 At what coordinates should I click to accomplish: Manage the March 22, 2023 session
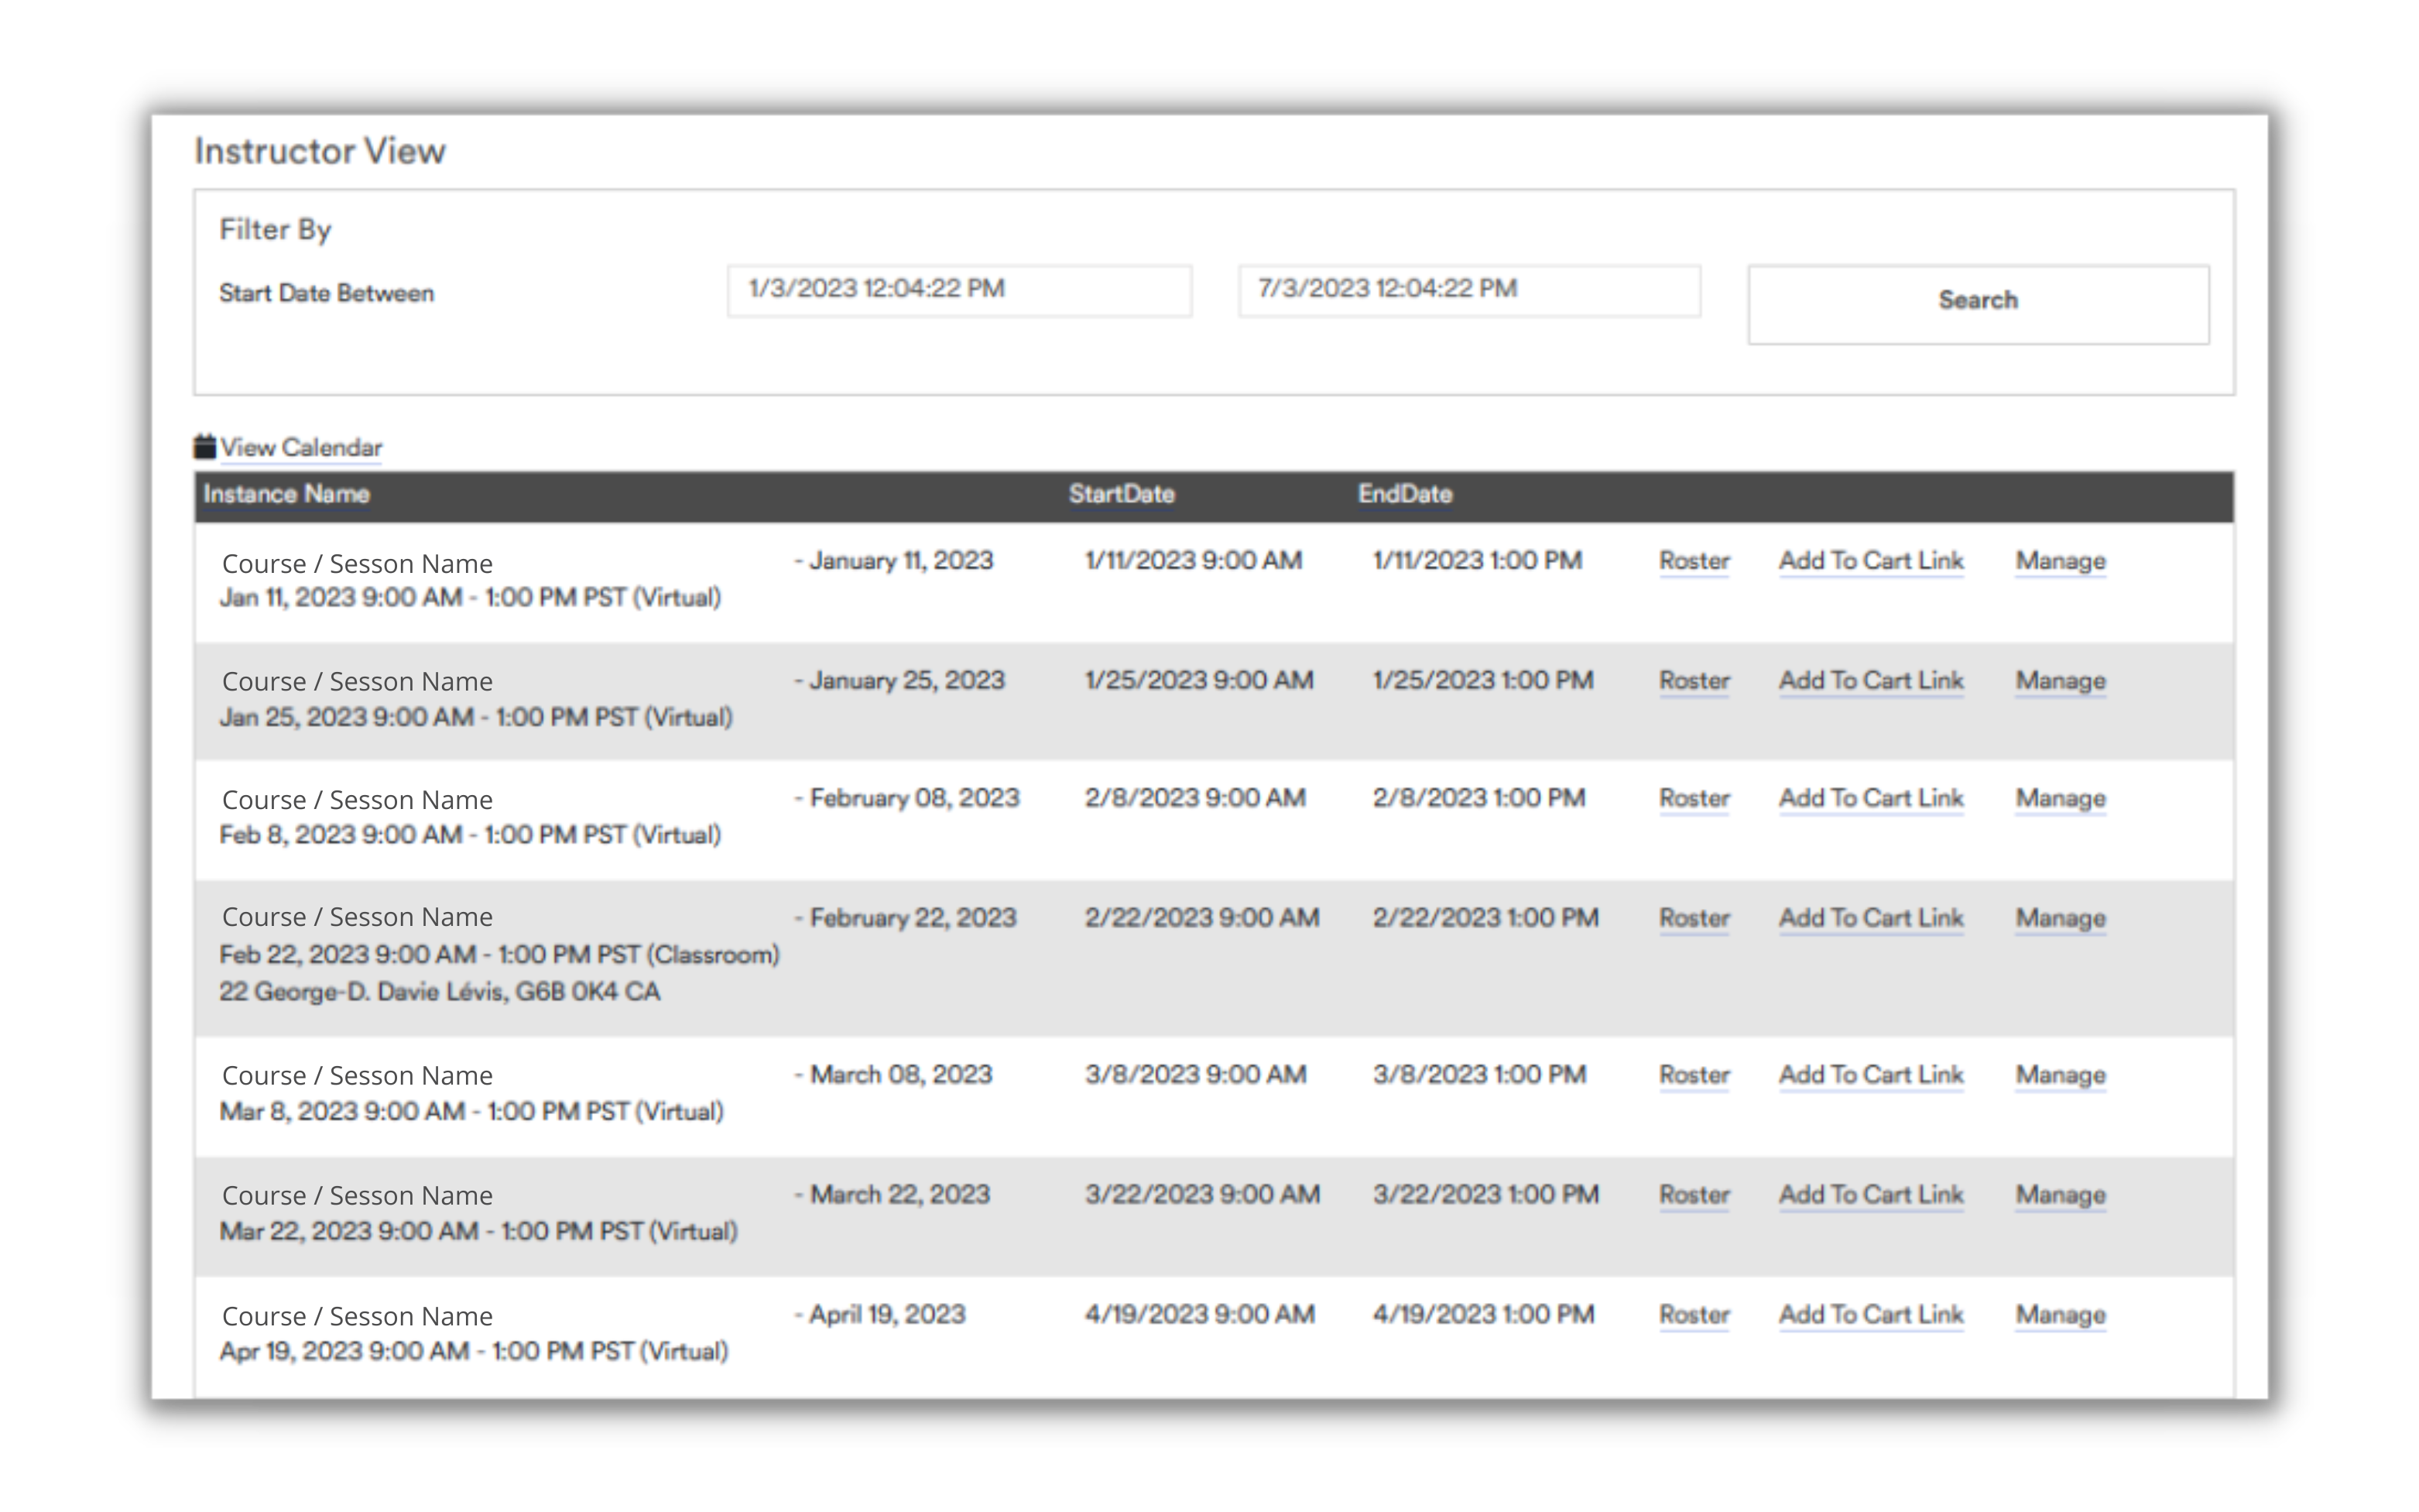2060,1195
